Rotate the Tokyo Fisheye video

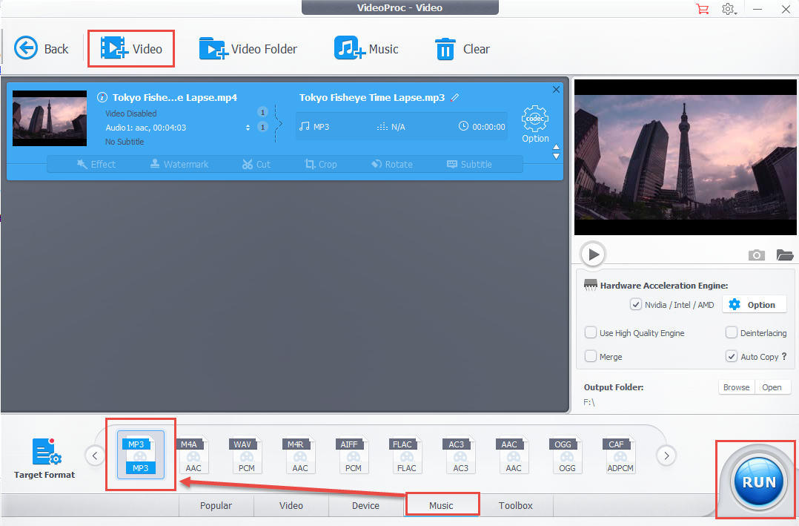tap(391, 164)
